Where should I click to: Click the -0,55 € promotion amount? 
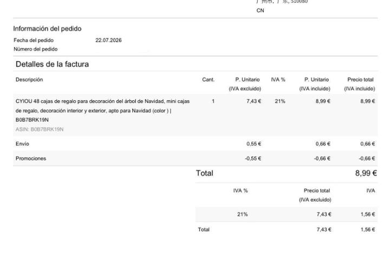coord(253,159)
